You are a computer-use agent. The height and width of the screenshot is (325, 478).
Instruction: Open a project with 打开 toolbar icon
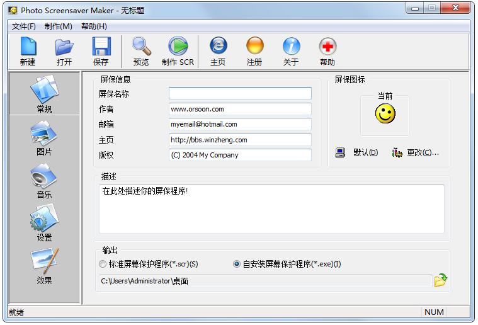64,50
